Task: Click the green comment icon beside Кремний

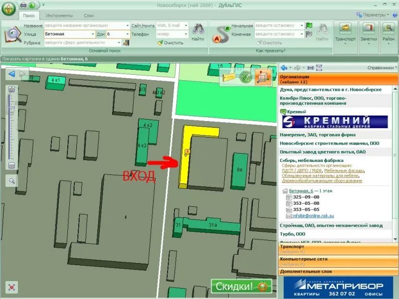Action: click(x=283, y=112)
